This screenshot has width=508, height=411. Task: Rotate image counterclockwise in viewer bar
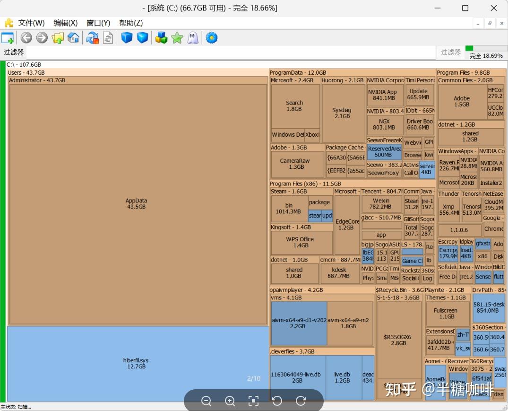coord(277,401)
